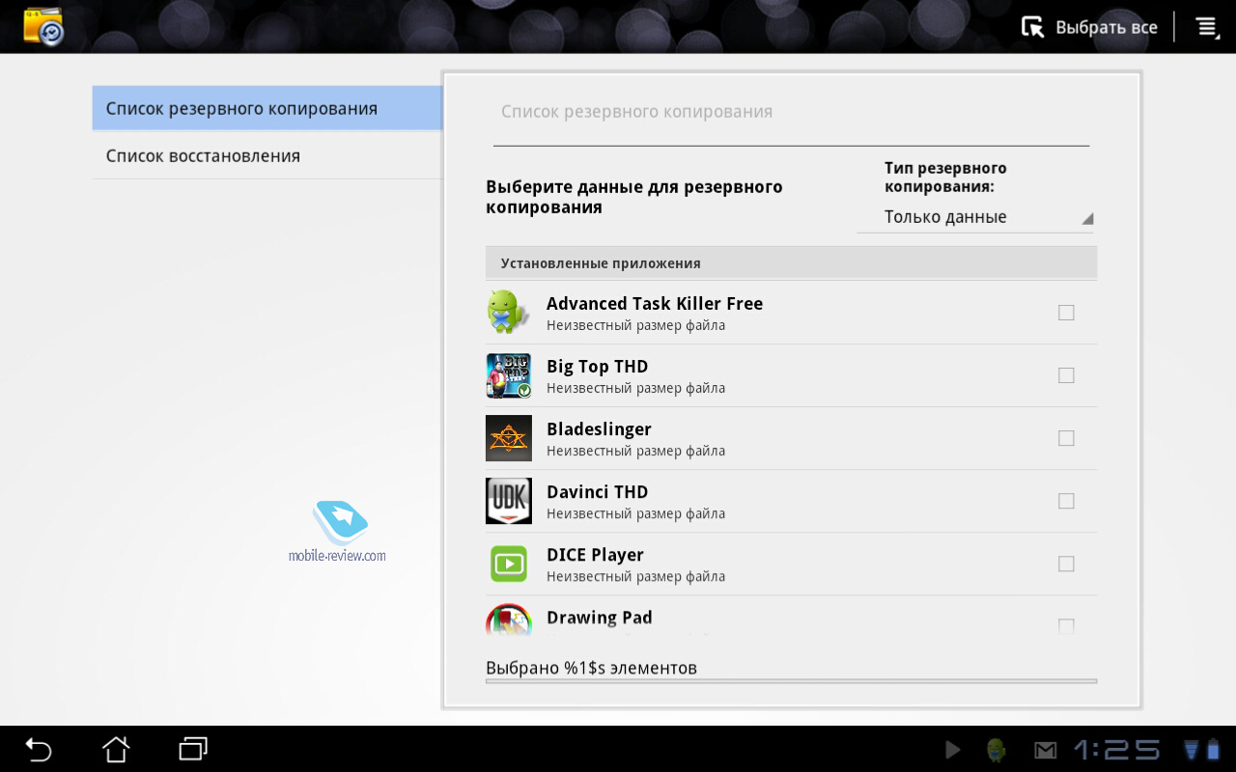Tap the Select all cursor icon
The image size is (1236, 772).
(x=1033, y=27)
